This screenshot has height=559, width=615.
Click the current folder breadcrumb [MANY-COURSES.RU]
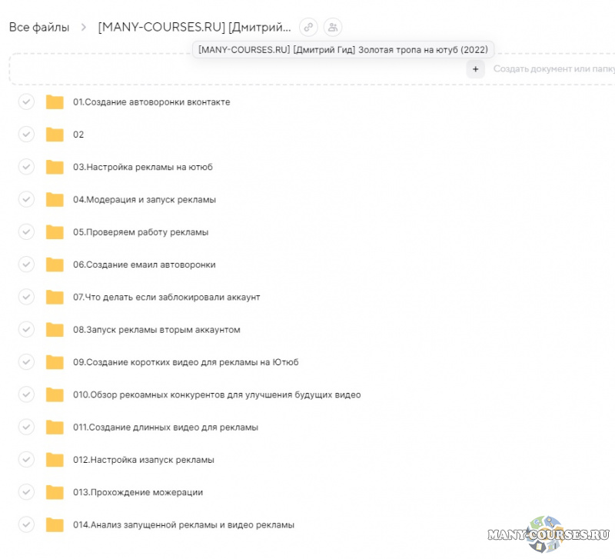pos(194,28)
